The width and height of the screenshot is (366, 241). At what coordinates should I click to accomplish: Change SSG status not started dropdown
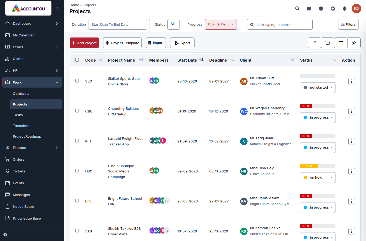pyautogui.click(x=318, y=88)
